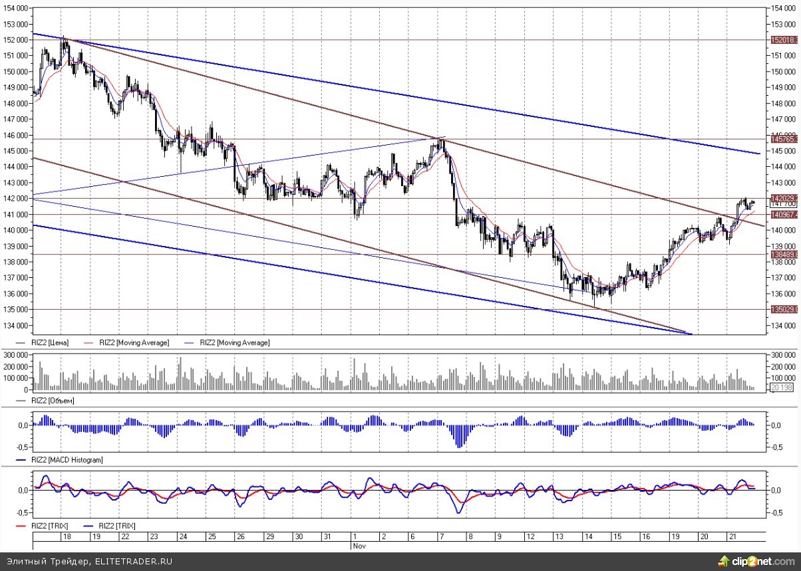Image resolution: width=801 pixels, height=571 pixels.
Task: Click the 140967 level price tag
Action: [x=784, y=215]
